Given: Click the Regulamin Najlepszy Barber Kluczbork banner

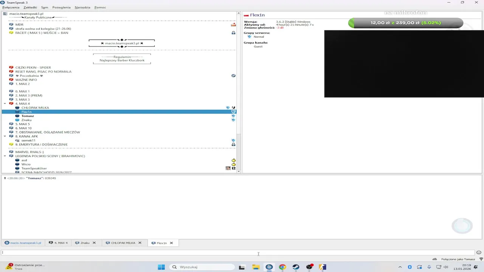Looking at the screenshot, I should click(122, 59).
